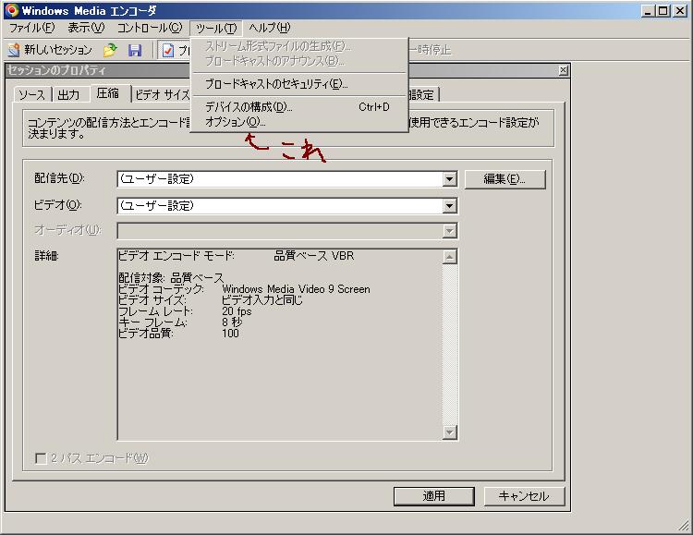Click the details scrollbar down arrow
Screen dimensions: 693x535
tap(449, 432)
